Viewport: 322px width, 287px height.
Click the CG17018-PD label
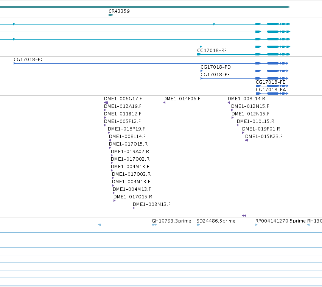pyautogui.click(x=216, y=67)
